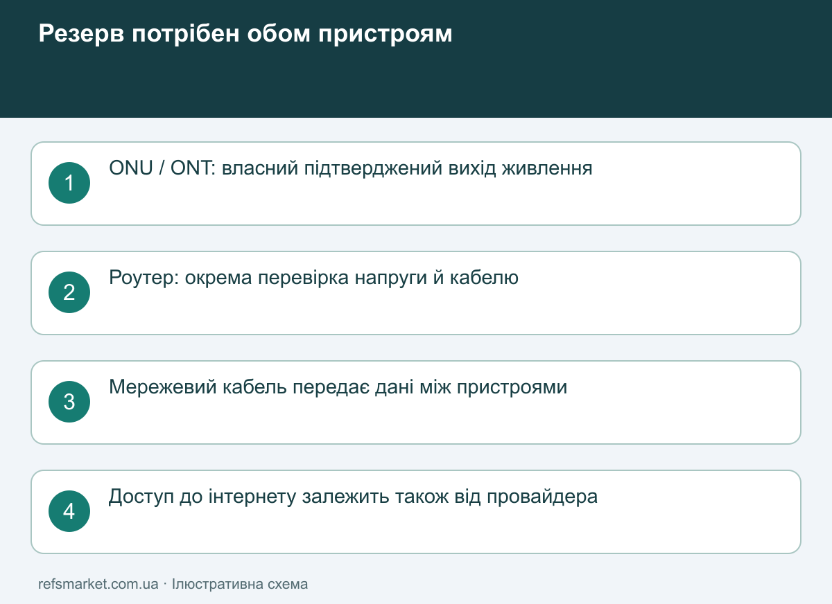Select the number 3 circle badge
Image resolution: width=832 pixels, height=604 pixels.
69,402
